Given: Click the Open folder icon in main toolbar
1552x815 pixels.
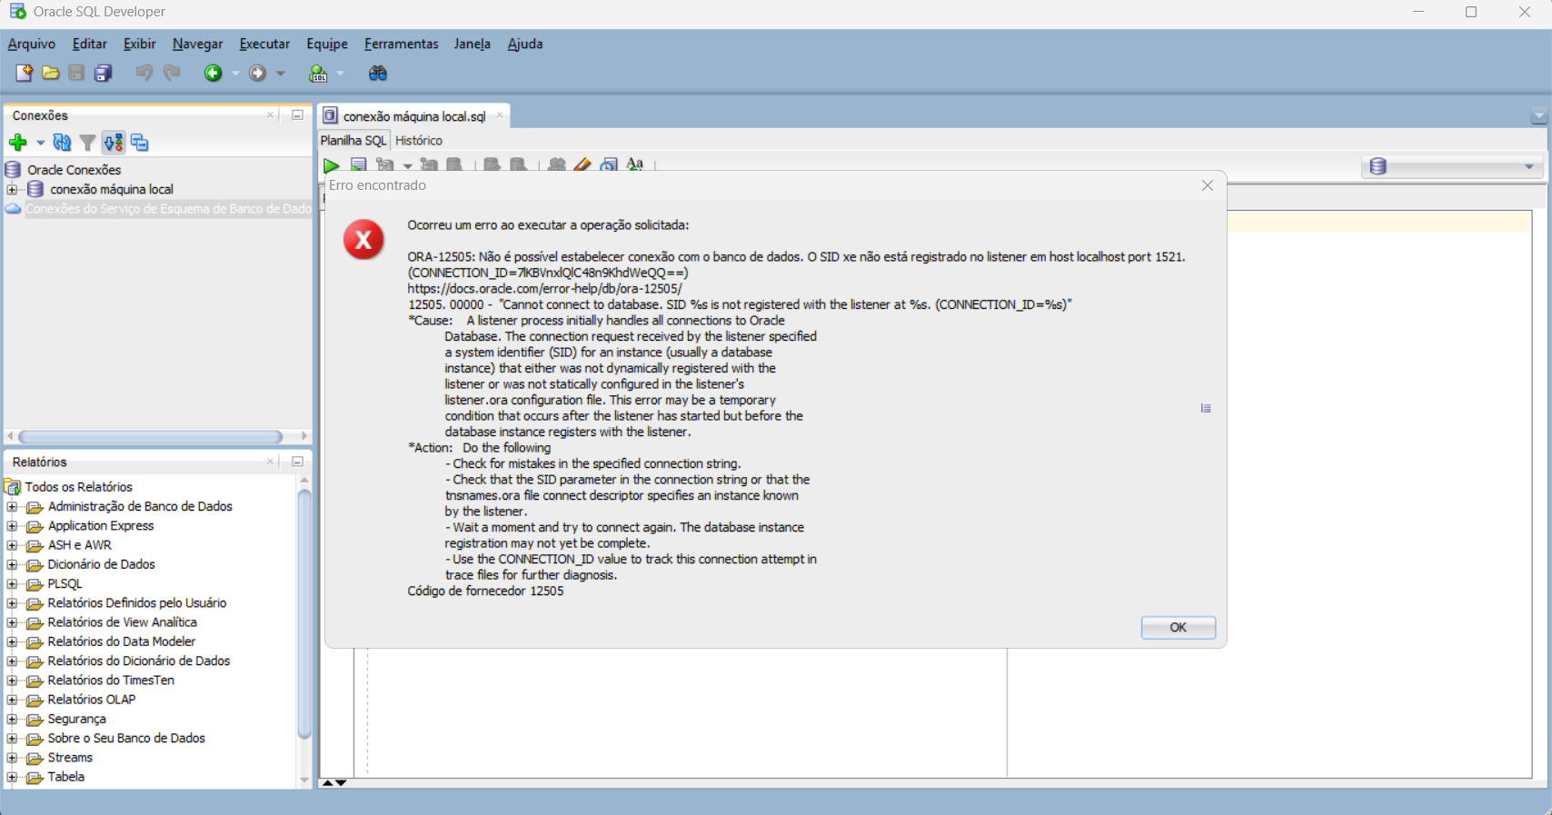Looking at the screenshot, I should tap(51, 73).
